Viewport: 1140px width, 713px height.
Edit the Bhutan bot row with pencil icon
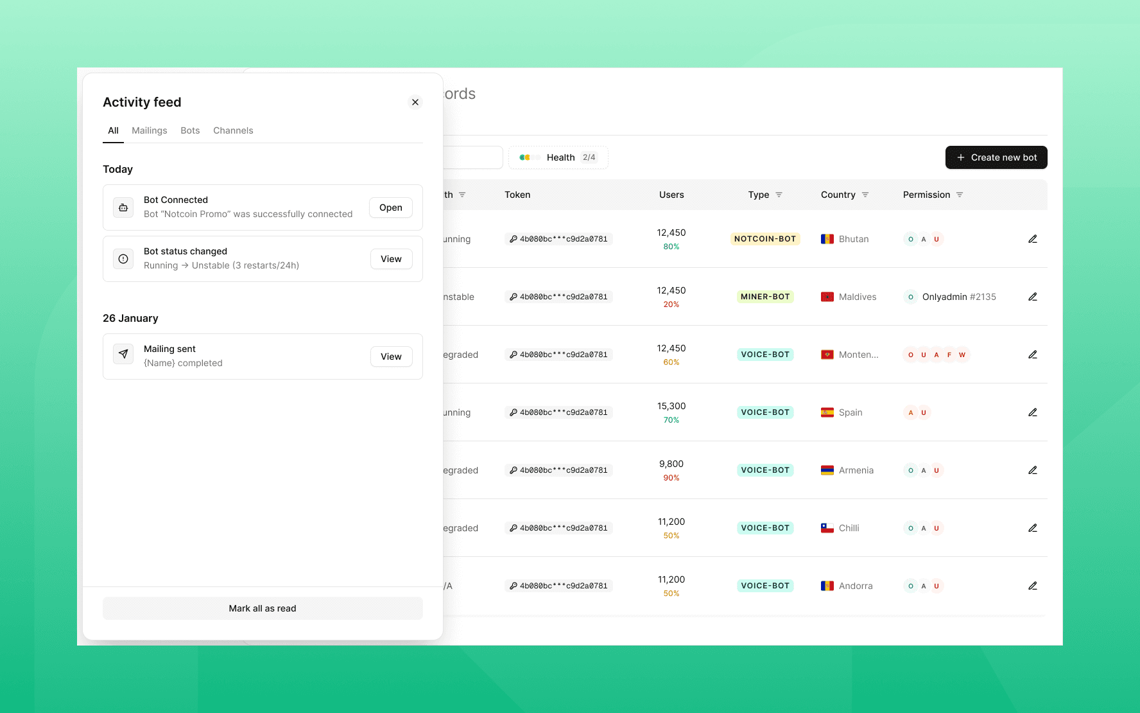1032,239
